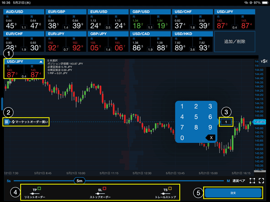Select the order quantity field showing 1

(226, 122)
